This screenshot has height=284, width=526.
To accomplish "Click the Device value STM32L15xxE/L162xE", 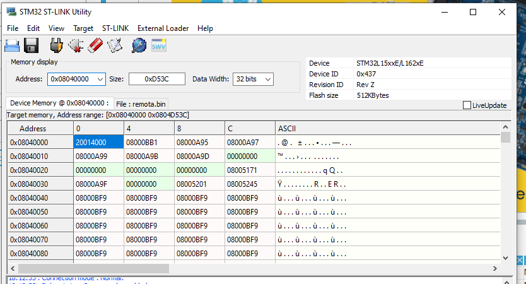I will click(x=390, y=63).
